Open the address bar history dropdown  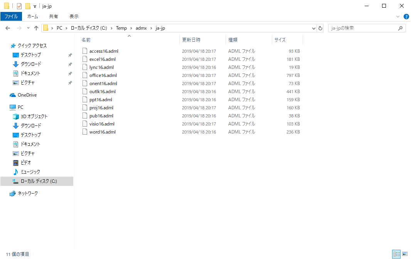point(313,28)
